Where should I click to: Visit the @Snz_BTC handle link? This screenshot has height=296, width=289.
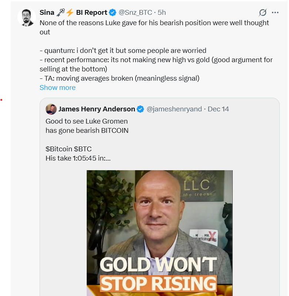135,13
